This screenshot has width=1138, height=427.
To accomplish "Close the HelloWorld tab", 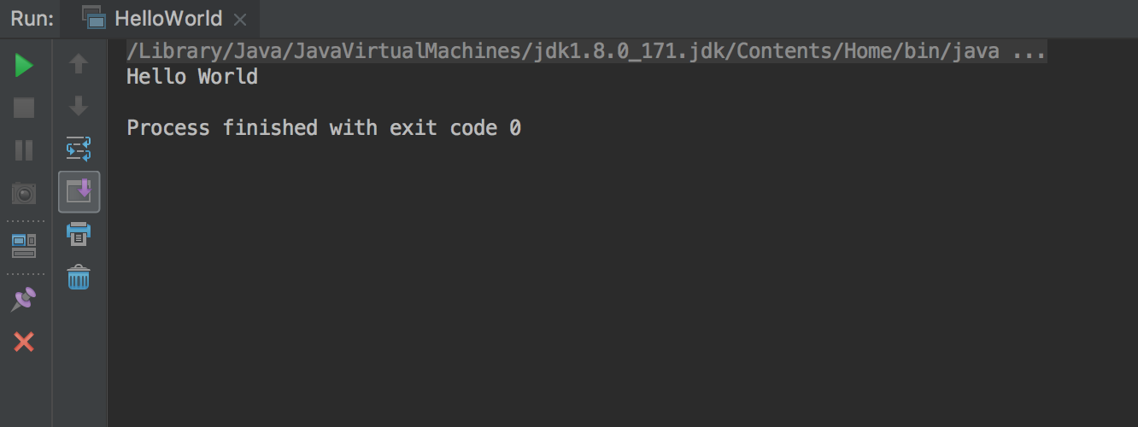I will 241,20.
